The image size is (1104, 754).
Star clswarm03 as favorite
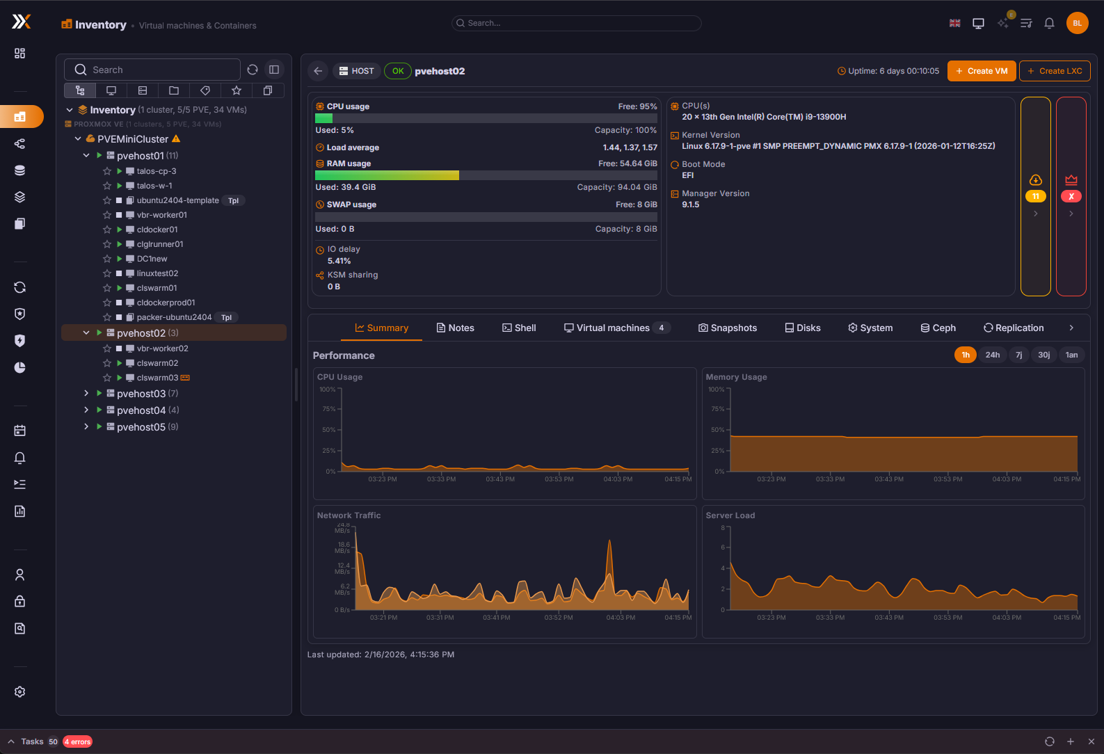(x=107, y=378)
